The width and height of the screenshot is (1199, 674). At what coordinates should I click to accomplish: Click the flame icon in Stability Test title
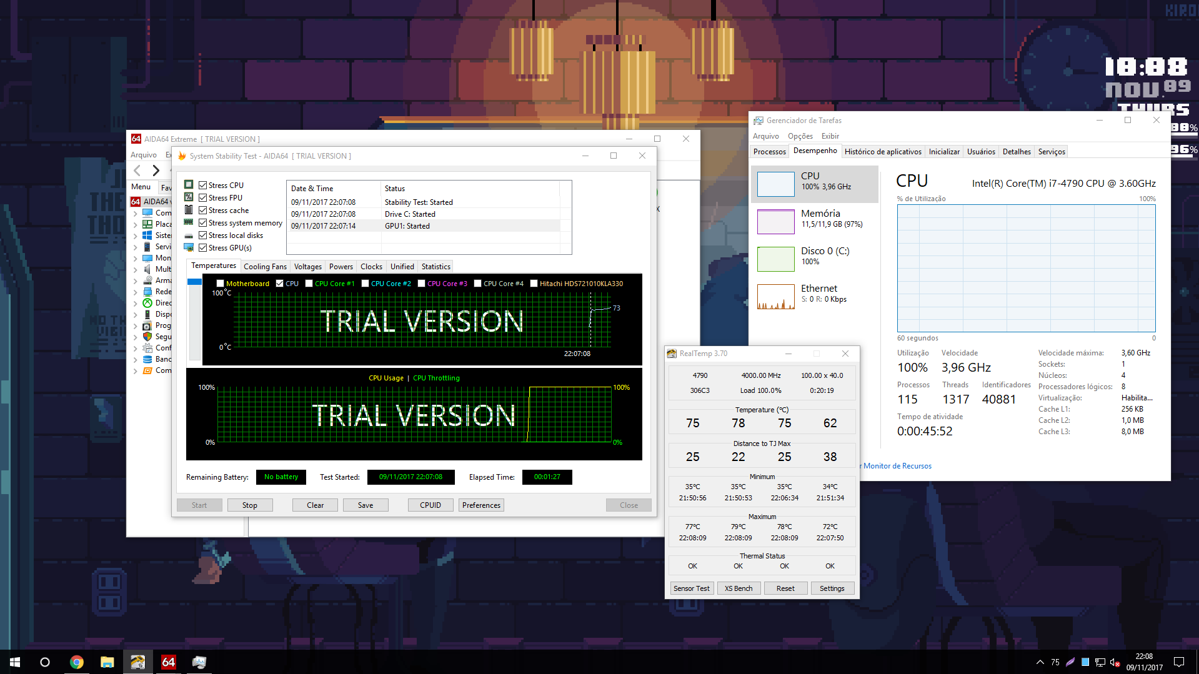click(182, 156)
